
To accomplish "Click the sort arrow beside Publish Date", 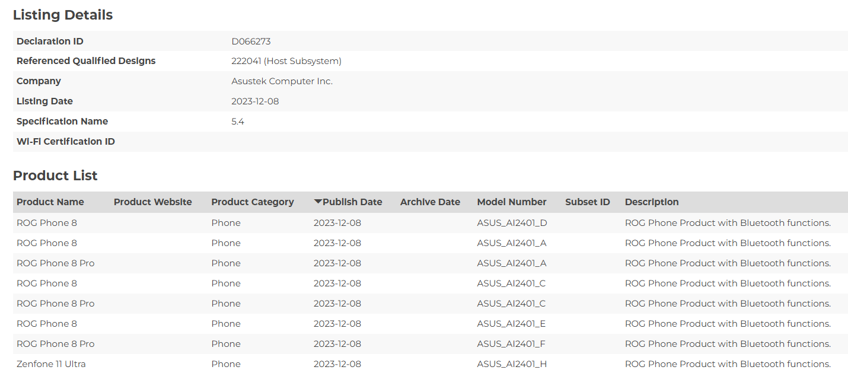I will (318, 202).
